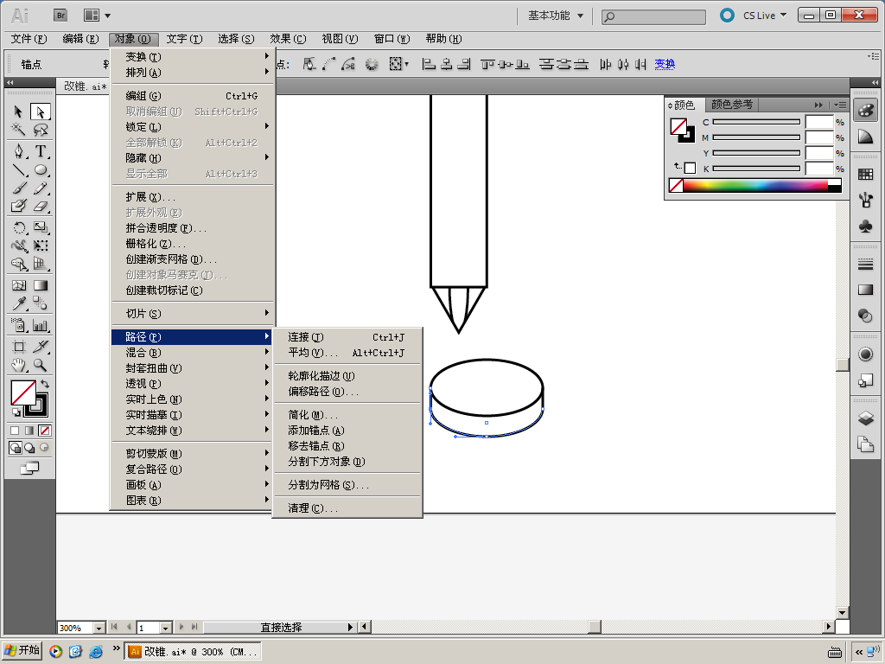The image size is (885, 664).
Task: Choose 添加锚点 menu item
Action: [x=347, y=431]
